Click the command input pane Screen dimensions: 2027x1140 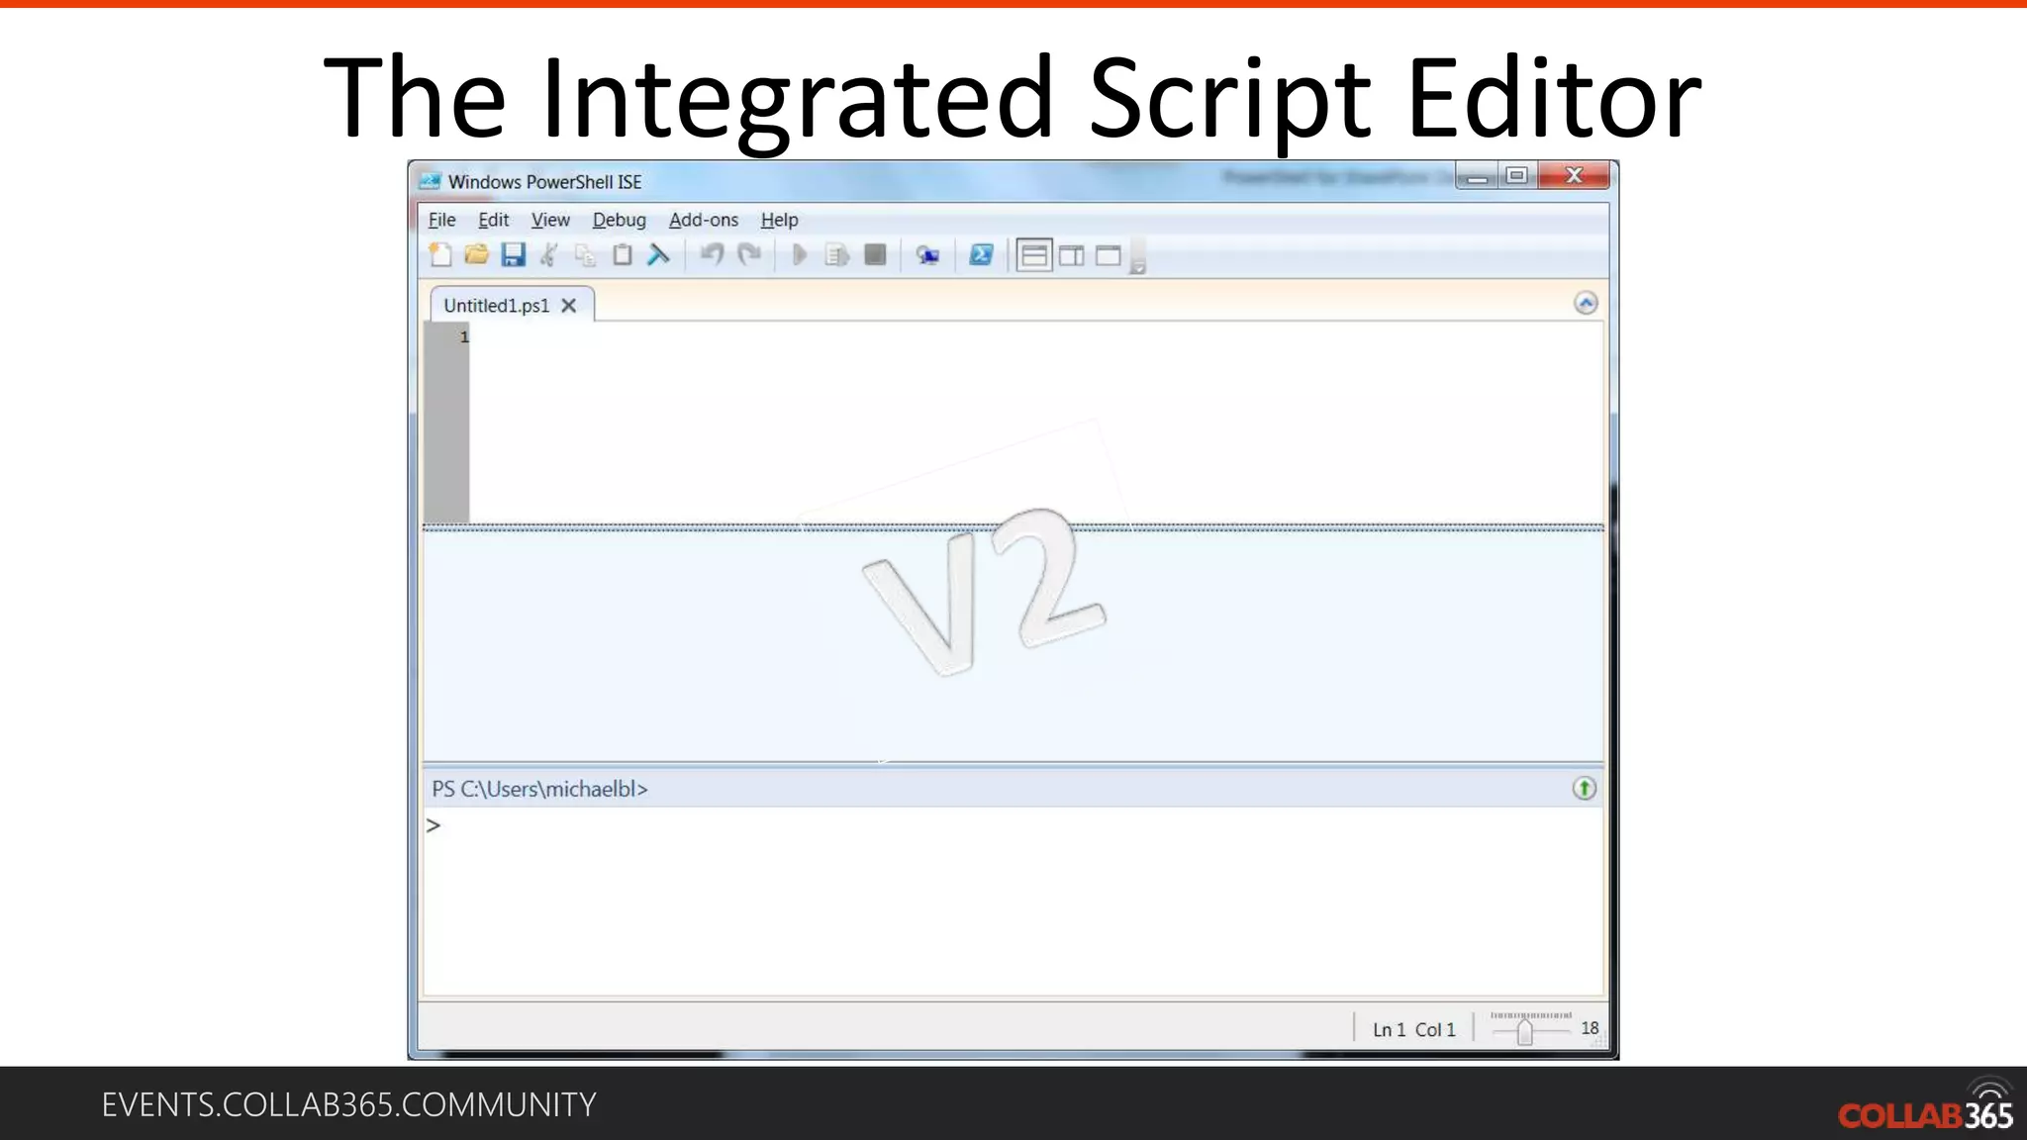tap(1013, 901)
